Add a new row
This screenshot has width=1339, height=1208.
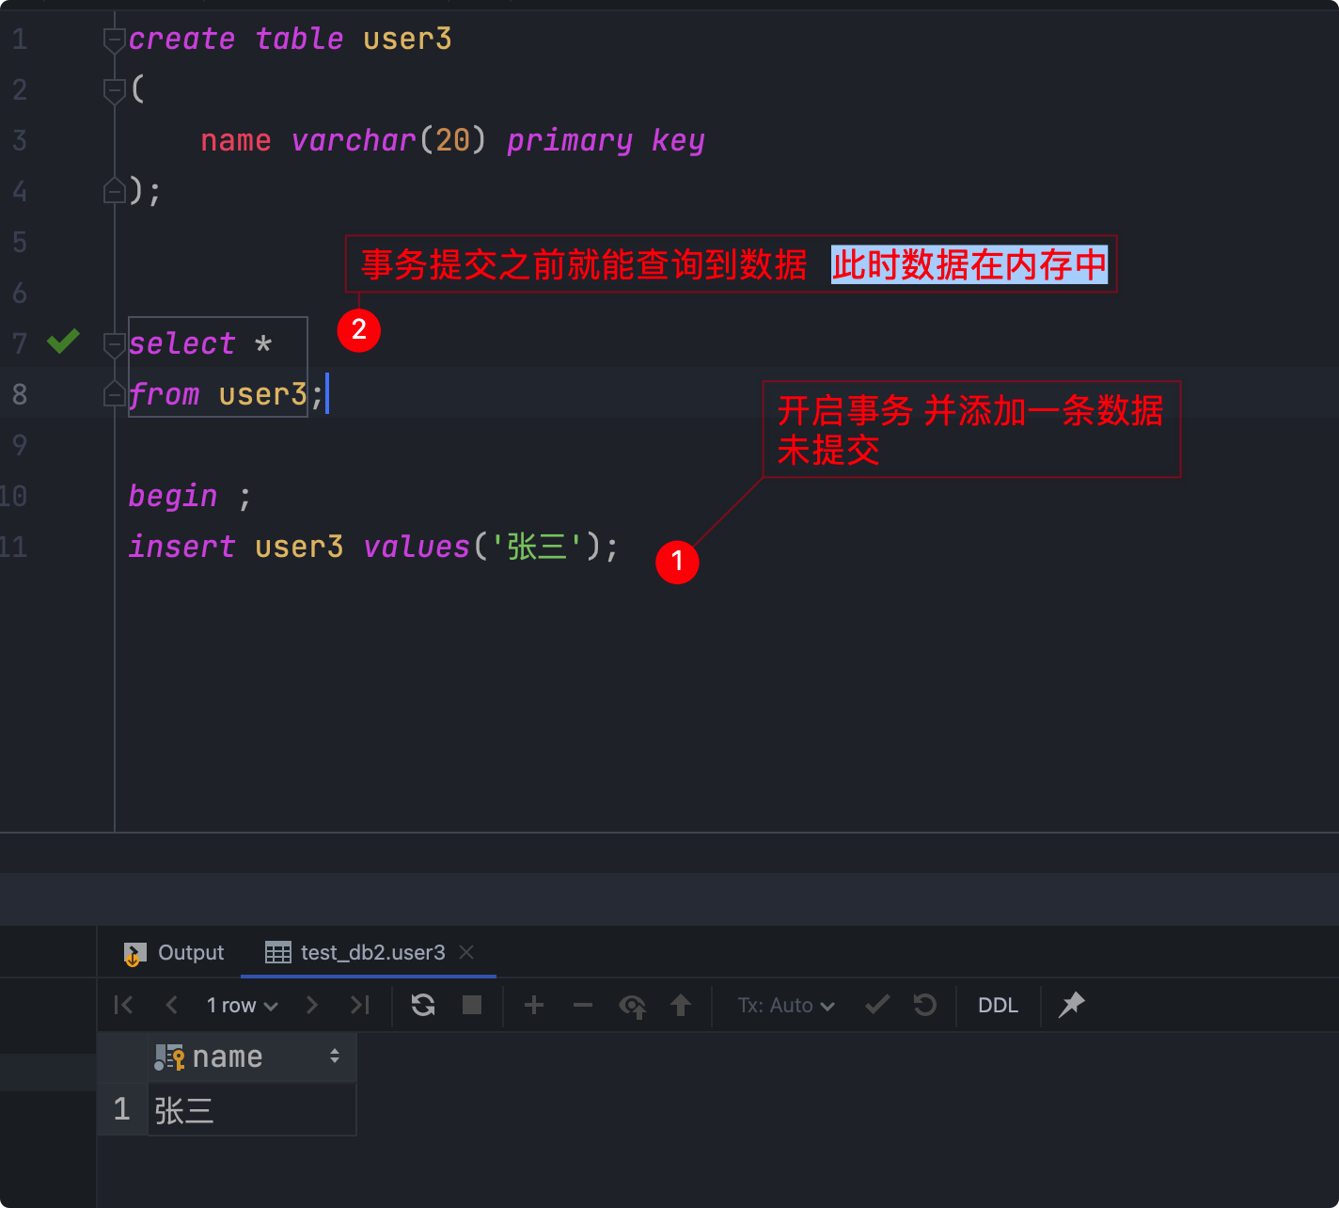(534, 1005)
